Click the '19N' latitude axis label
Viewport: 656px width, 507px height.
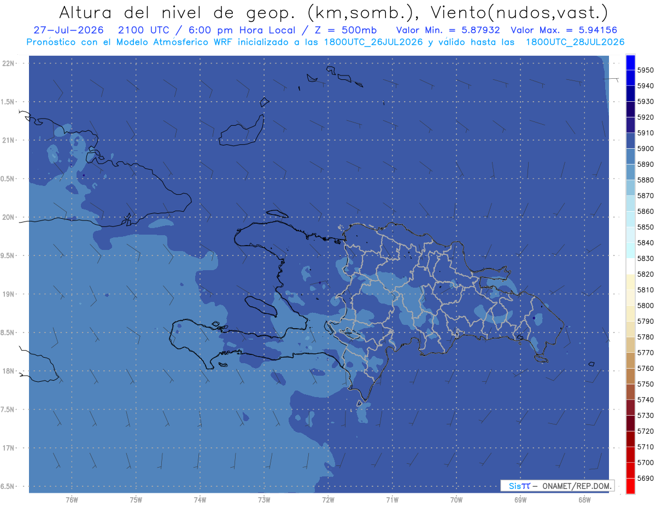pos(8,294)
